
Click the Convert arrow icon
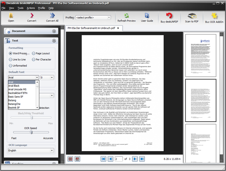[32, 16]
